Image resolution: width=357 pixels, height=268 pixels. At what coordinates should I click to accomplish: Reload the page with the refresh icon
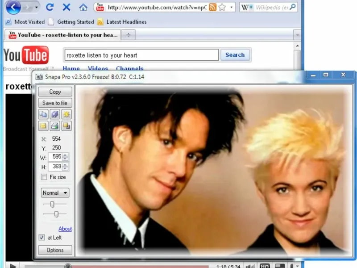(50, 7)
